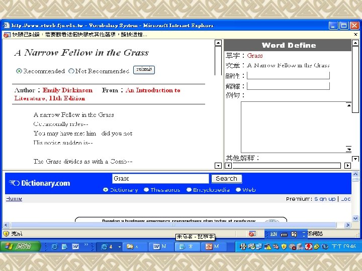
Task: Click the Word Define vertical scrollbar thumb
Action: pyautogui.click(x=355, y=79)
